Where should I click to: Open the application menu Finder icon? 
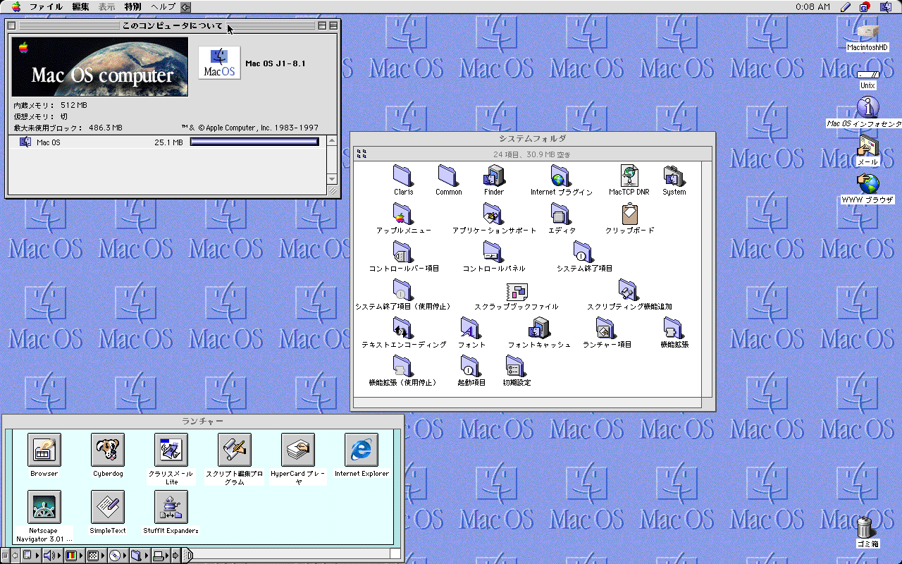[885, 7]
